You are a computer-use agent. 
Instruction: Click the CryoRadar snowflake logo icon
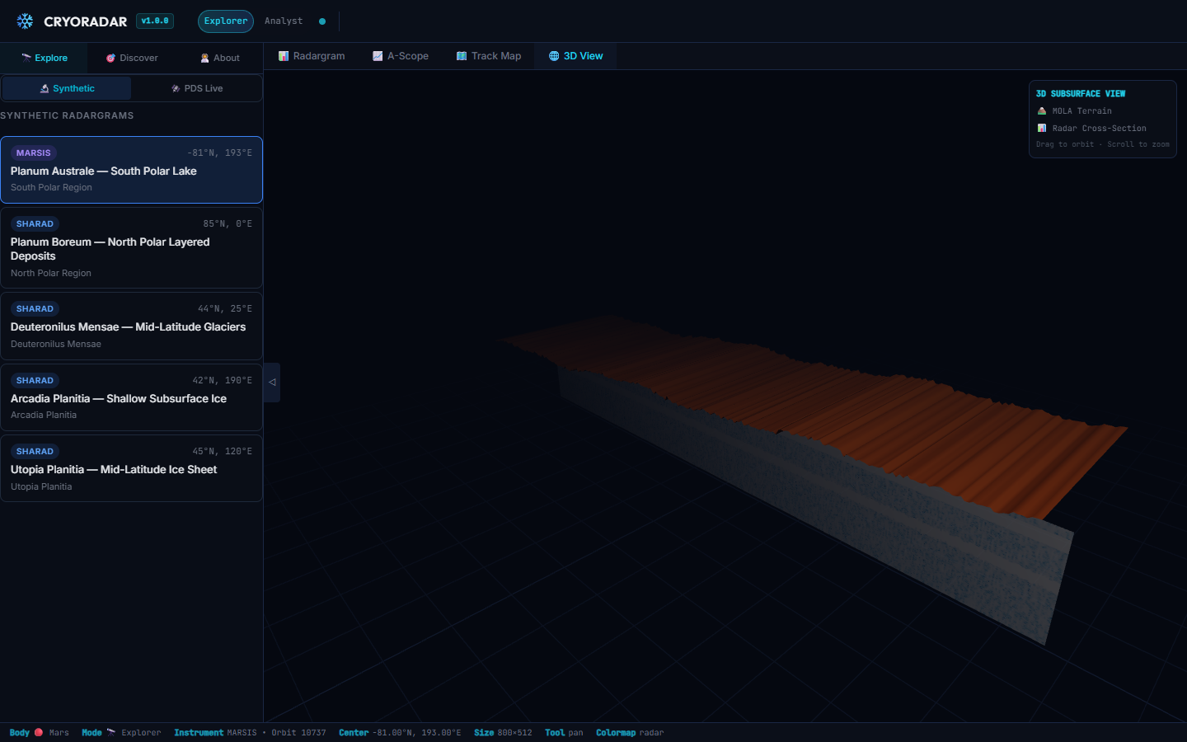click(25, 21)
